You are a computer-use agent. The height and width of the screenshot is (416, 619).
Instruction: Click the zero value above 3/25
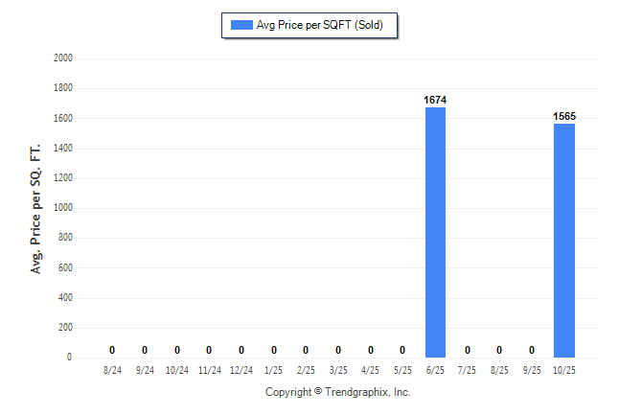338,350
